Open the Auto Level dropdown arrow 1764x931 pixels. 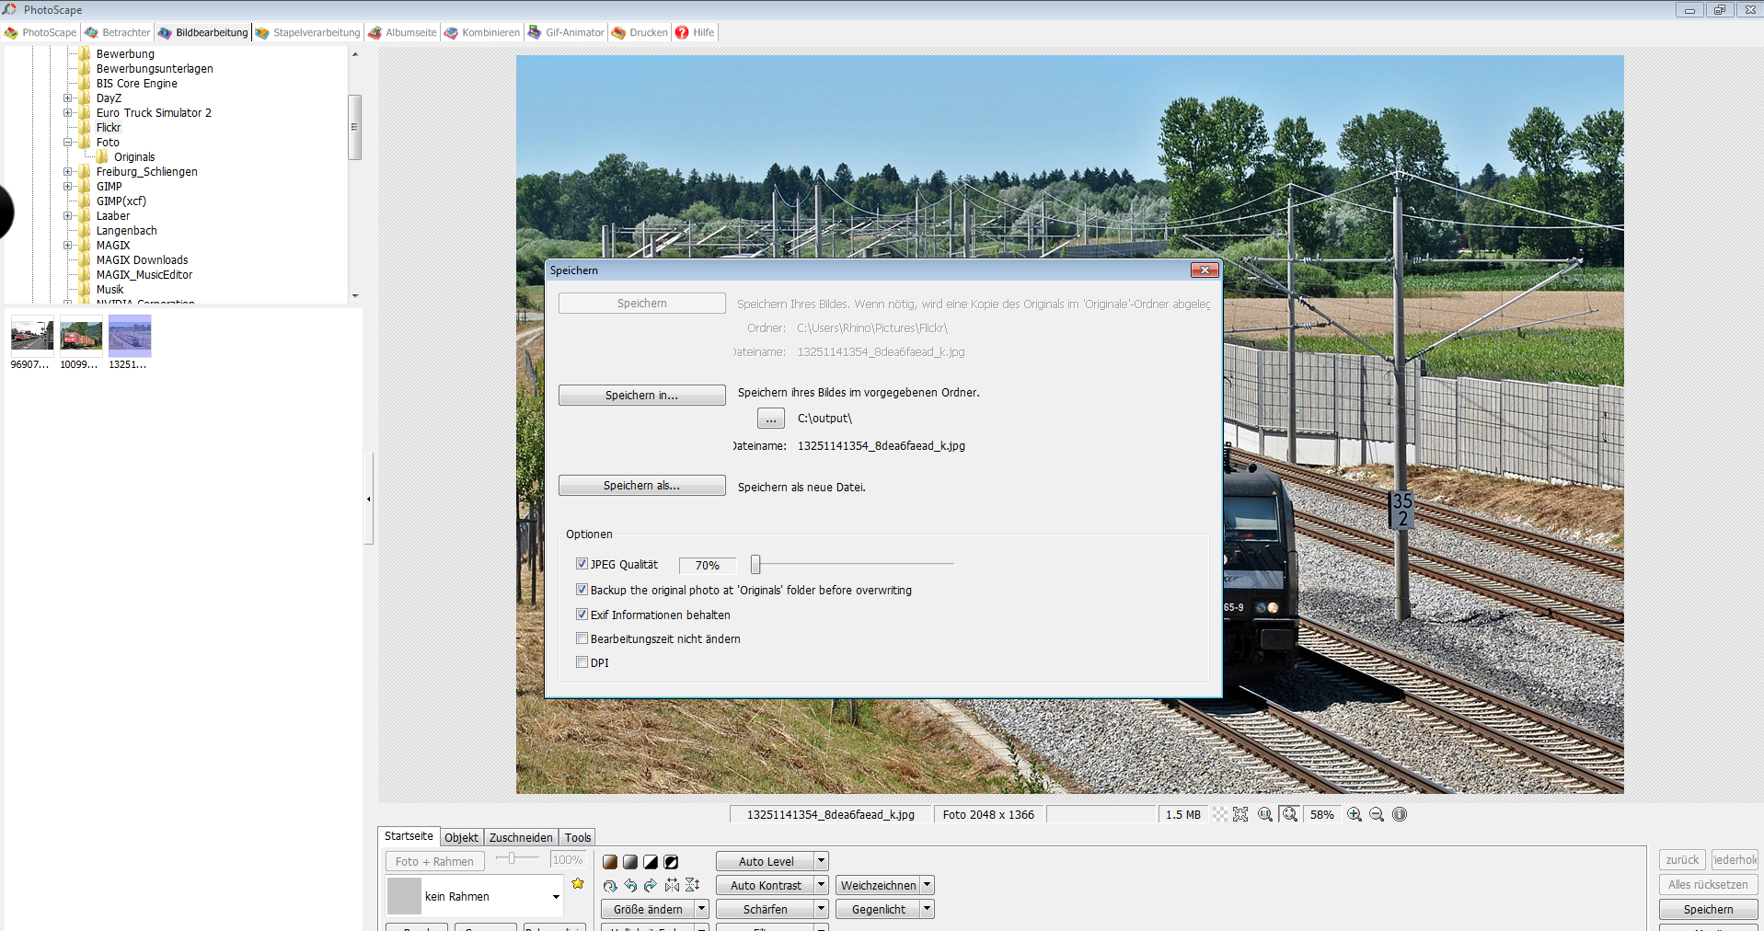click(821, 861)
